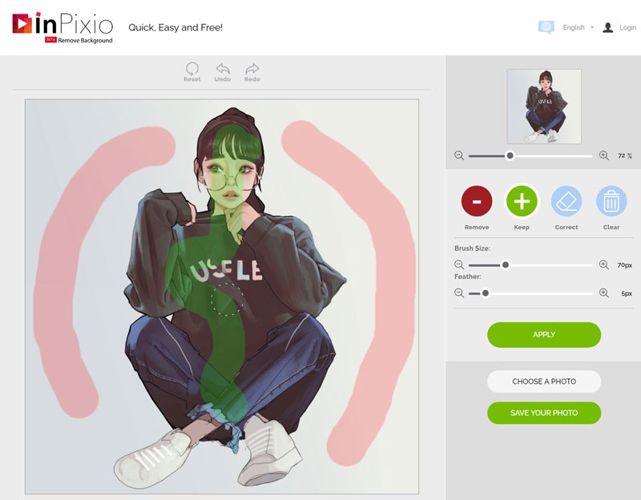The height and width of the screenshot is (500, 641).
Task: Decrease brush size with the minus magnifier
Action: [459, 265]
